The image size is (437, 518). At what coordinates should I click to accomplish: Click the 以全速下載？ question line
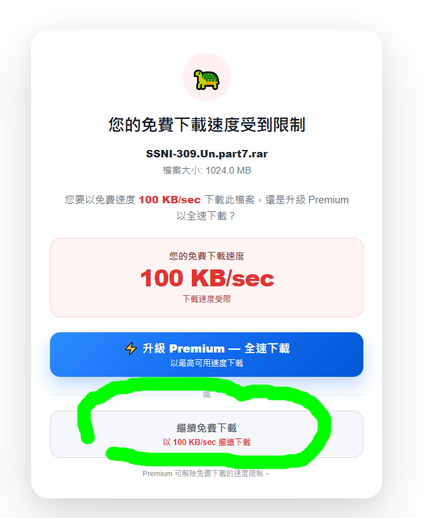[206, 216]
